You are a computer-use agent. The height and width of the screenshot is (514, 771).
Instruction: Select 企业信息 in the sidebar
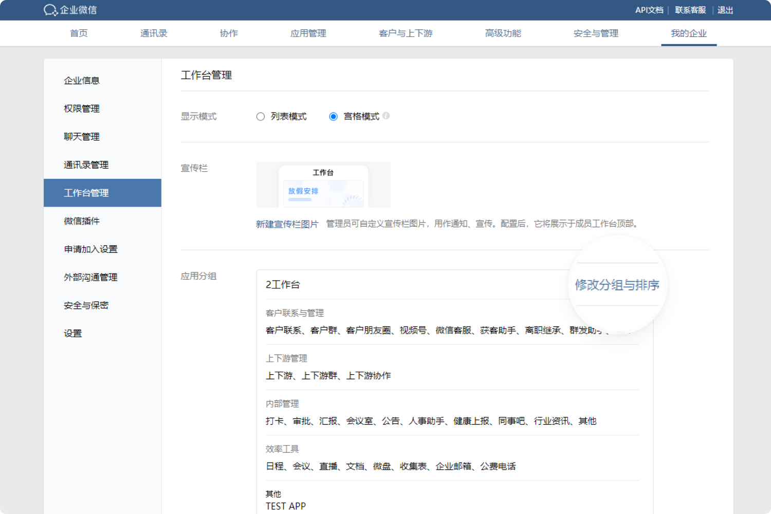pos(81,80)
